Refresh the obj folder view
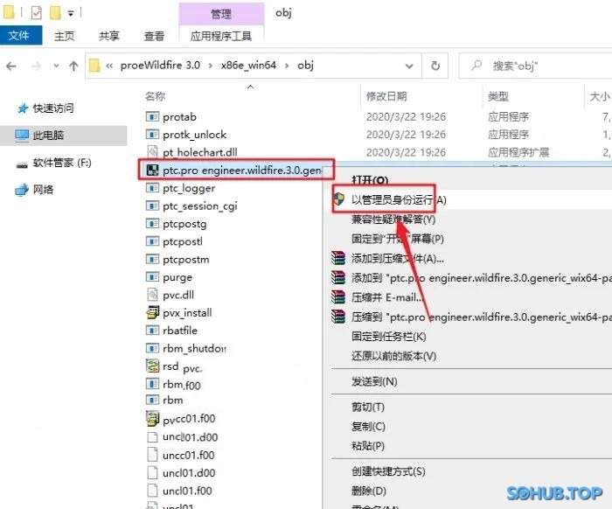Screen dimensions: 612x509 pos(435,66)
